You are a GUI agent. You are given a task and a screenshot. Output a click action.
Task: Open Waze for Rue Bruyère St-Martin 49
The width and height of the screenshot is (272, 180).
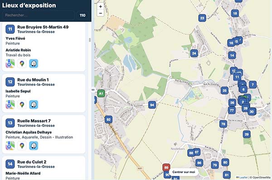pos(34,64)
